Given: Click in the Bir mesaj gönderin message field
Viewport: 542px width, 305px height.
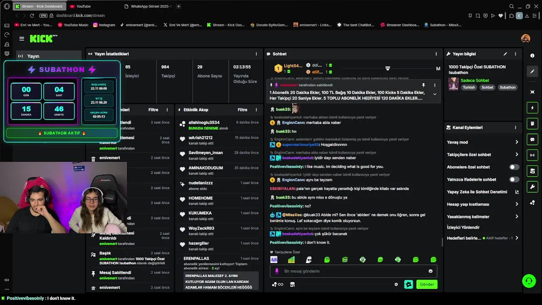Looking at the screenshot, I should 354,271.
